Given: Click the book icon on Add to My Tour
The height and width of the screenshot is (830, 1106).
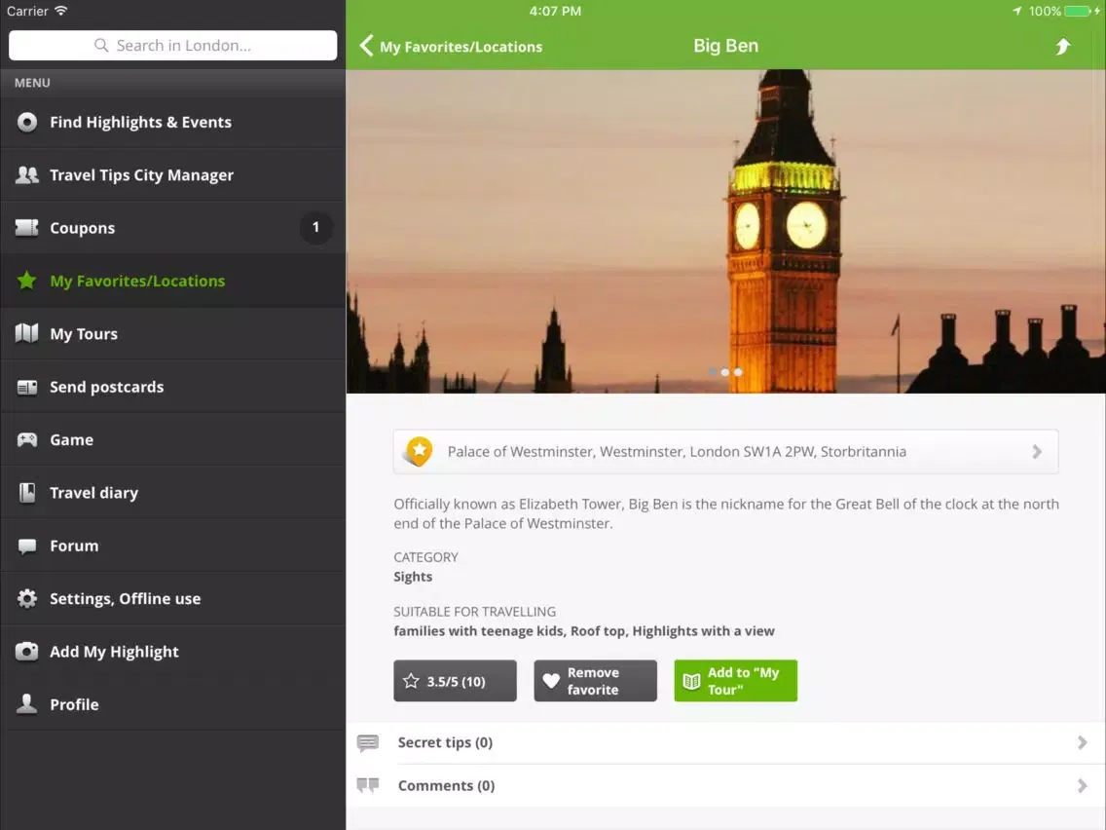Looking at the screenshot, I should coord(691,681).
